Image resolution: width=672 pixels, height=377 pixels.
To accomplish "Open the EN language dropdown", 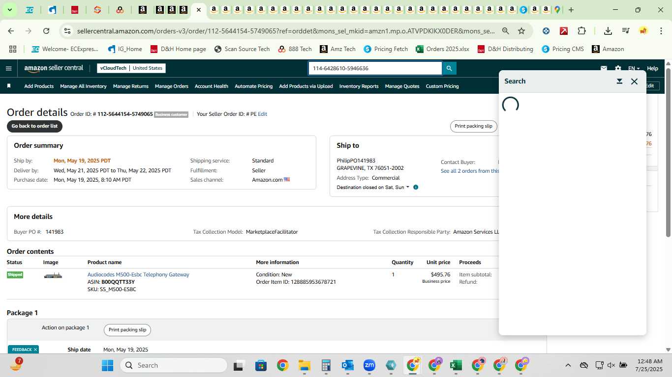I will tap(634, 68).
